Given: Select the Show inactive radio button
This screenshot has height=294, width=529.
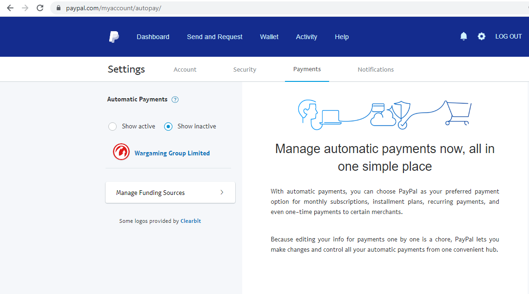Looking at the screenshot, I should [x=168, y=127].
